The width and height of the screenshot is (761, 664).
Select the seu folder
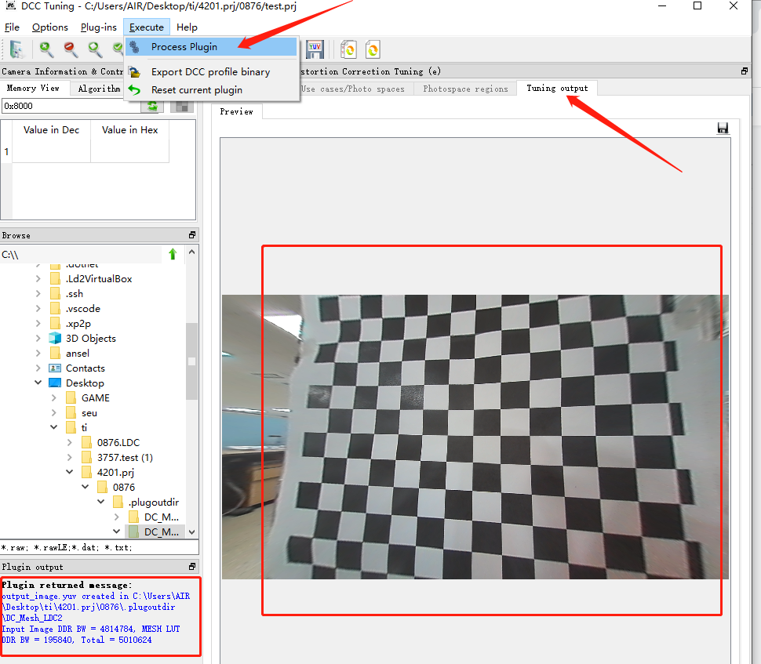click(x=89, y=413)
